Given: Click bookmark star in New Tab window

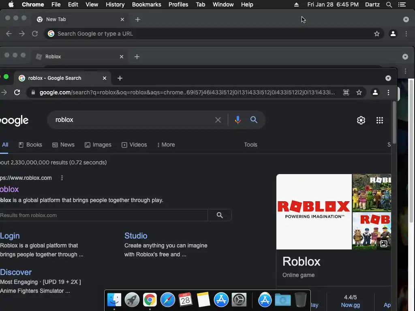Looking at the screenshot, I should [376, 34].
